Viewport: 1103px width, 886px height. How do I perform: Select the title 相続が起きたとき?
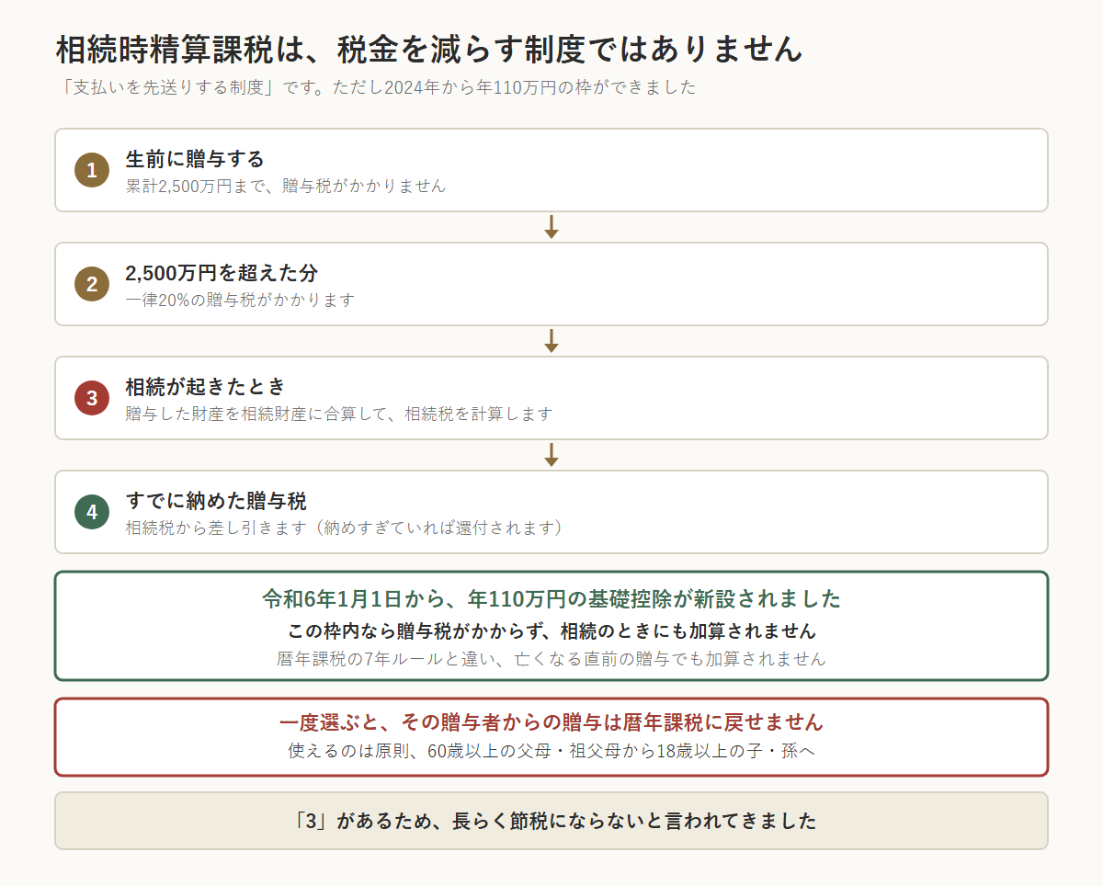click(x=206, y=387)
